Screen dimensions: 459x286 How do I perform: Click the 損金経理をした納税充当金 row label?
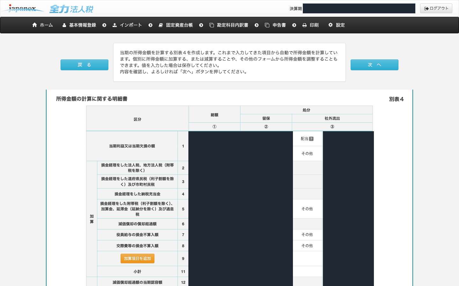click(137, 194)
